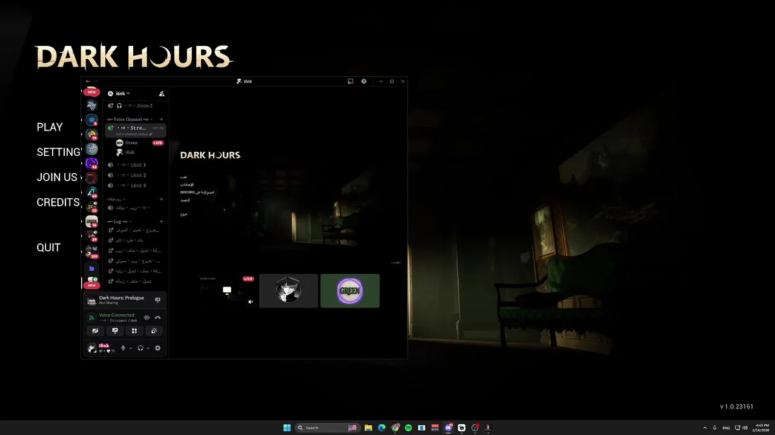The height and width of the screenshot is (435, 775).
Task: Add channel to Voice Channel category
Action: click(161, 120)
